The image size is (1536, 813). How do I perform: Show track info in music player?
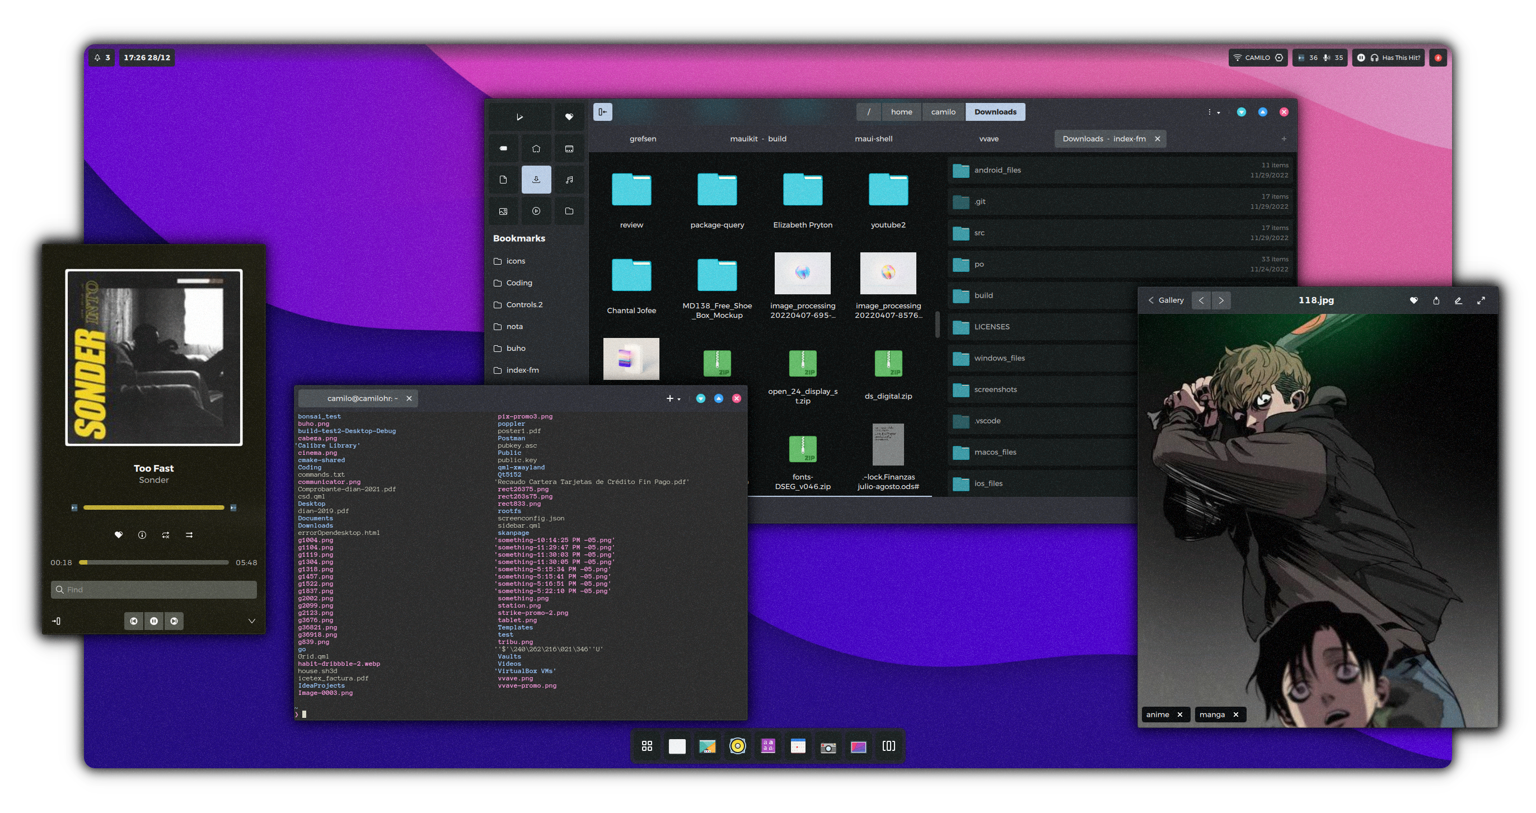coord(142,535)
